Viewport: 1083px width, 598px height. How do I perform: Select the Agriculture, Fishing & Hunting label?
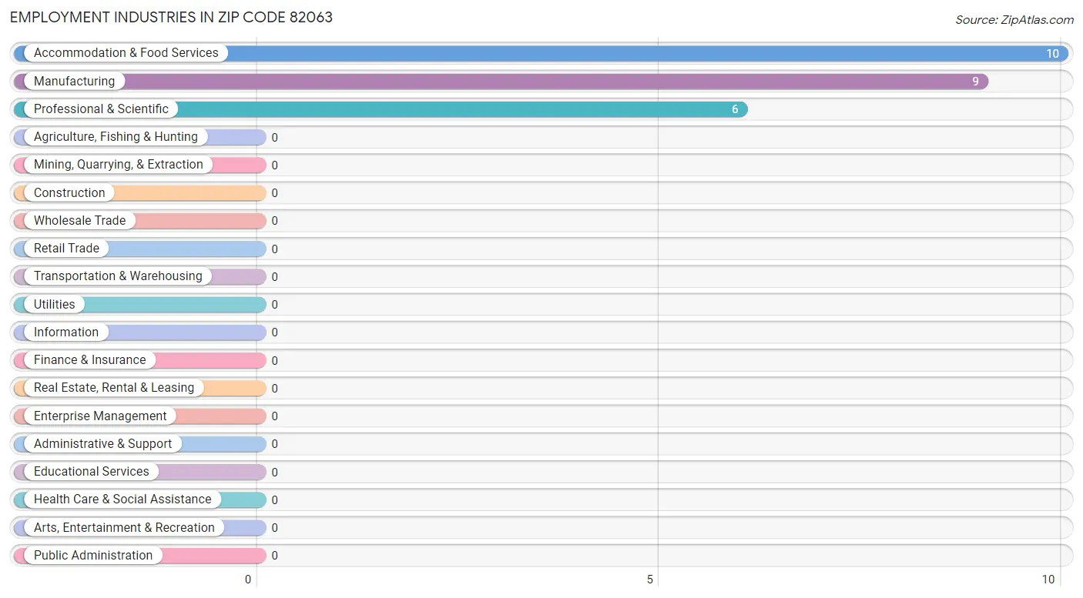point(116,137)
